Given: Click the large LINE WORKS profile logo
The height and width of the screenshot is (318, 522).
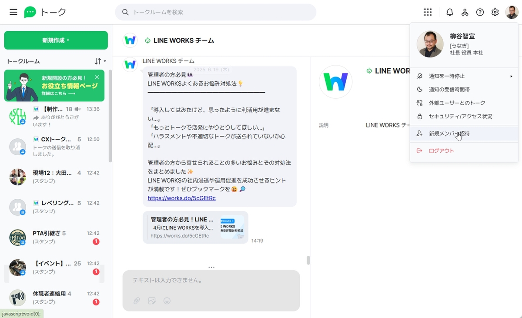Looking at the screenshot, I should pyautogui.click(x=335, y=82).
